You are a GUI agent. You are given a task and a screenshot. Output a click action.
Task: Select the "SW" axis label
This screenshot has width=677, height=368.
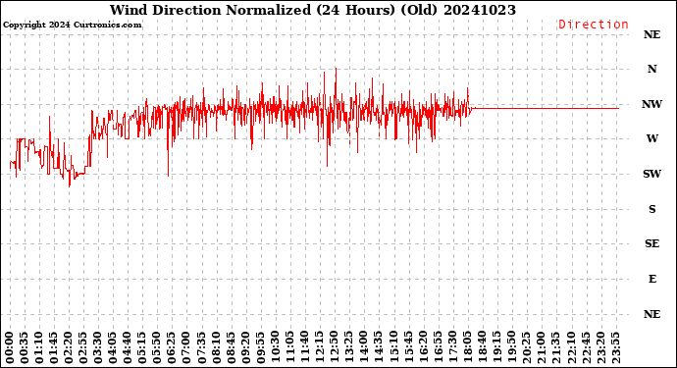tap(651, 174)
